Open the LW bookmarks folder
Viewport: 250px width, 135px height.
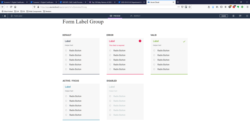point(17,12)
